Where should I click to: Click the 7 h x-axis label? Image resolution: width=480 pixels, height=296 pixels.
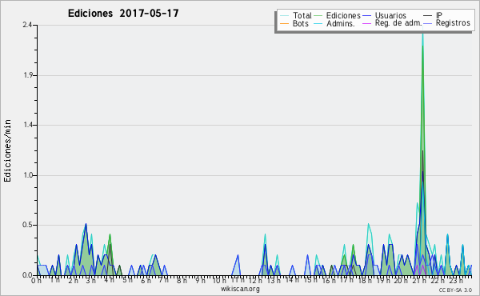164,279
